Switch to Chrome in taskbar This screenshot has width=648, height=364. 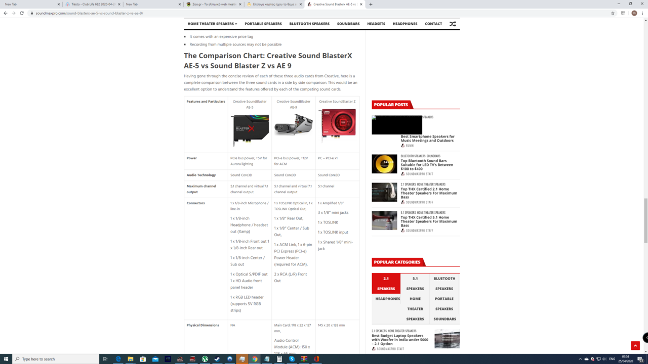(255, 359)
